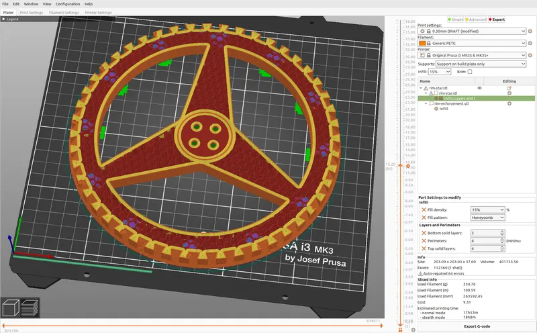The image size is (537, 333).
Task: Click lock icon in Print settings preset
Action: pos(428,31)
